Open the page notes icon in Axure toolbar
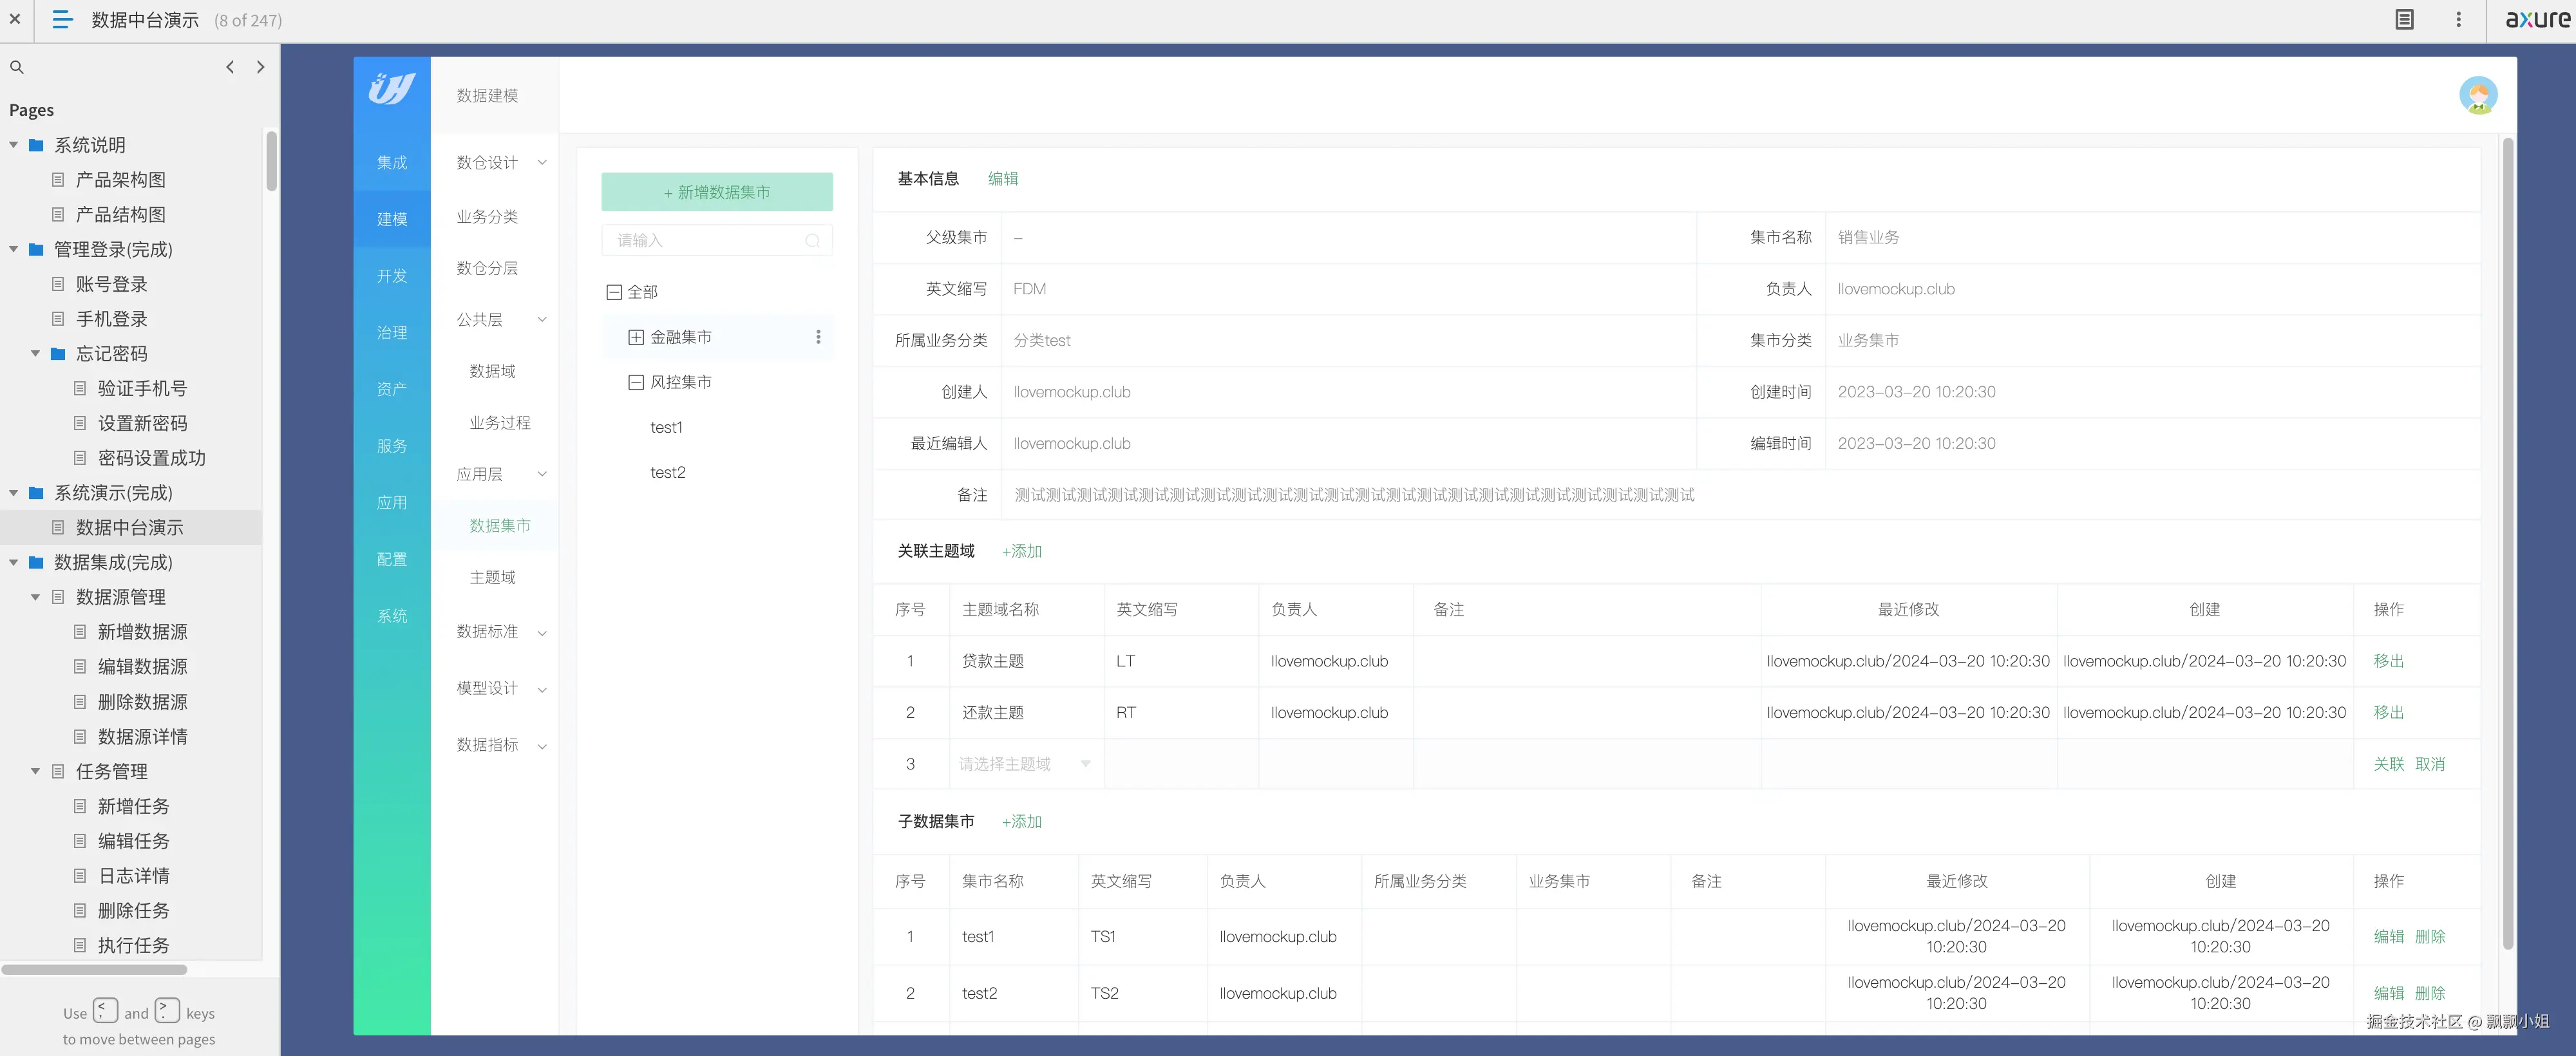The image size is (2576, 1056). point(2404,19)
